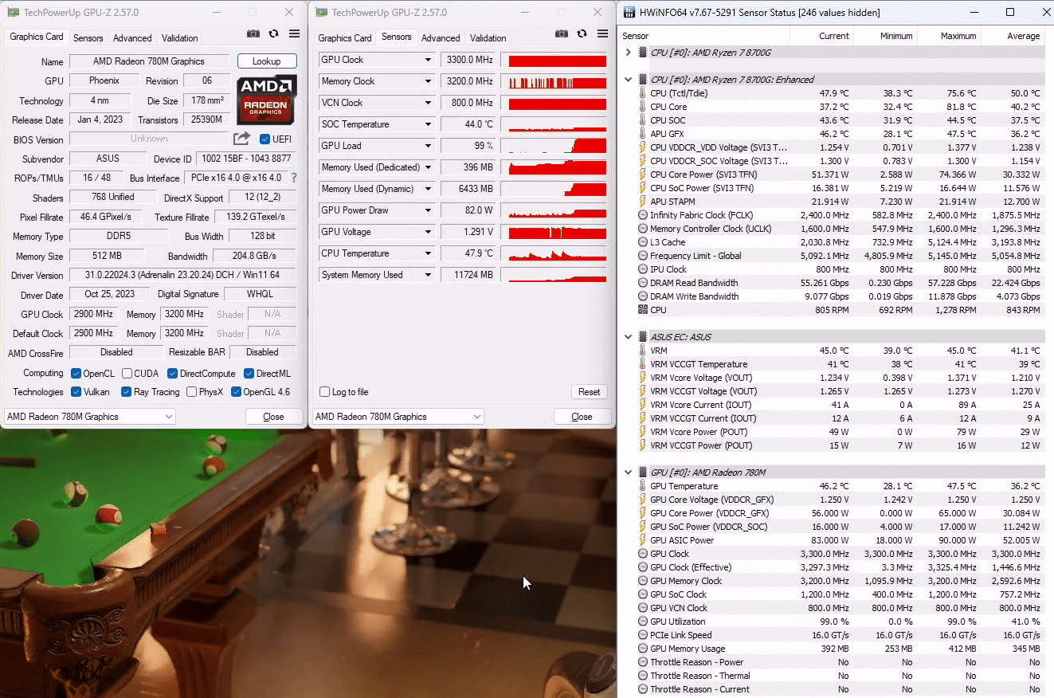Click the BIOS upload icon beside BIOS Version
Viewport: 1054px width, 698px height.
[x=241, y=137]
